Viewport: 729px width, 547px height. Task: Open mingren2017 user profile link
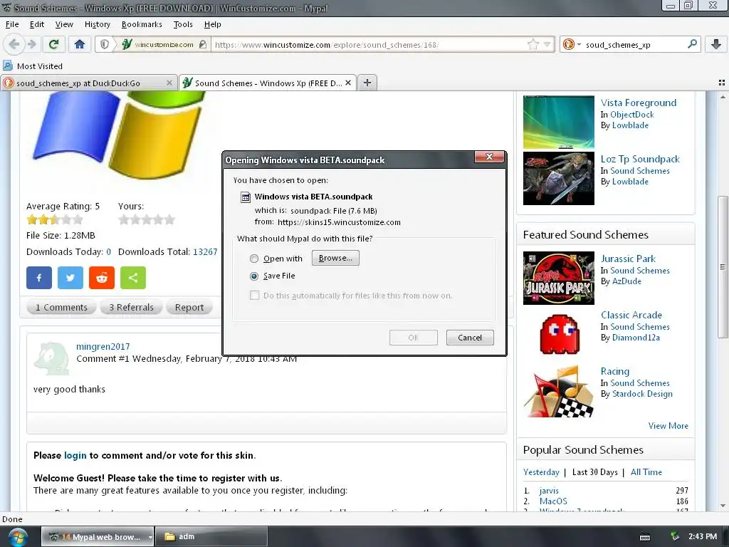(103, 347)
